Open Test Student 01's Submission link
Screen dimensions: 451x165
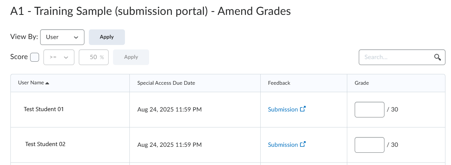tap(283, 110)
